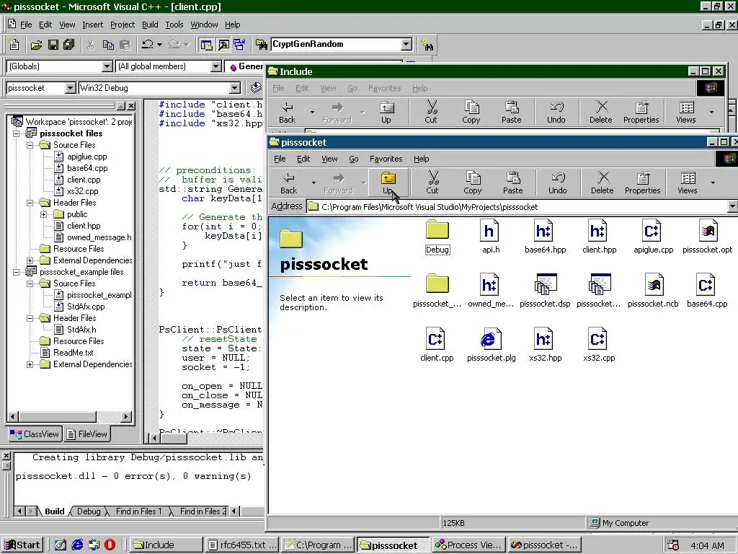
Task: Switch to rfc6455.txt taskbar button
Action: click(243, 545)
